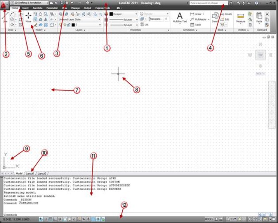The image size is (278, 223).
Task: Expand the Draw panel arrow
Action: [x=16, y=30]
